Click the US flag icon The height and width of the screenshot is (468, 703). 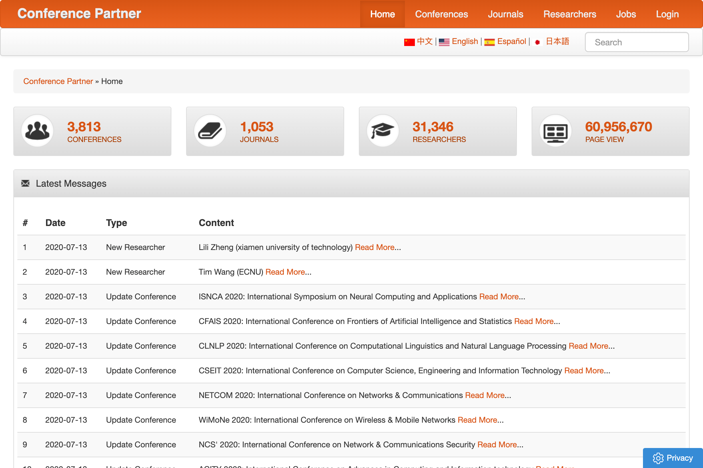pos(444,42)
